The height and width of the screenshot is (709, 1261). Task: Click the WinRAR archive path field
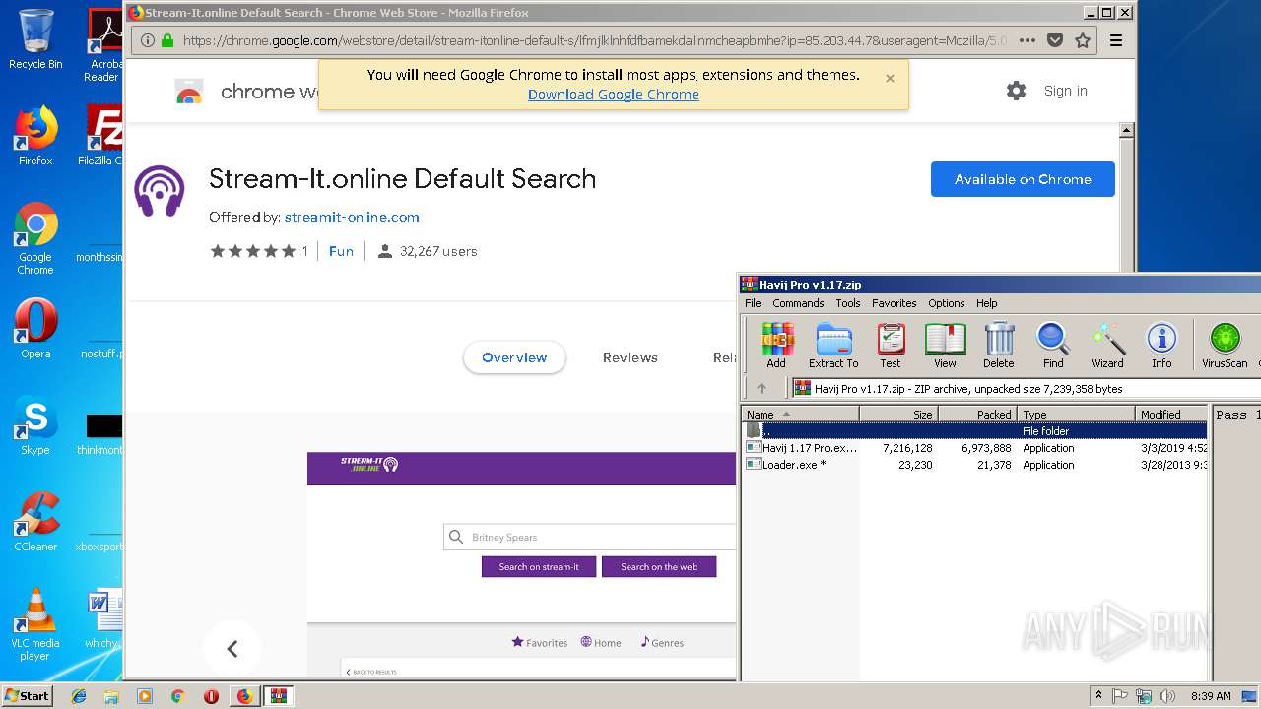pyautogui.click(x=1025, y=388)
